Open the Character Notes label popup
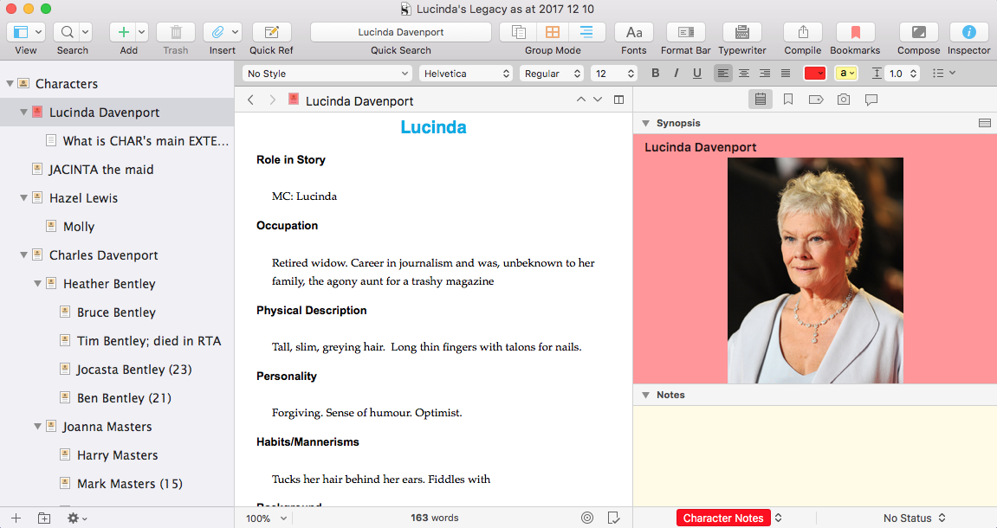The height and width of the screenshot is (528, 997). [729, 518]
